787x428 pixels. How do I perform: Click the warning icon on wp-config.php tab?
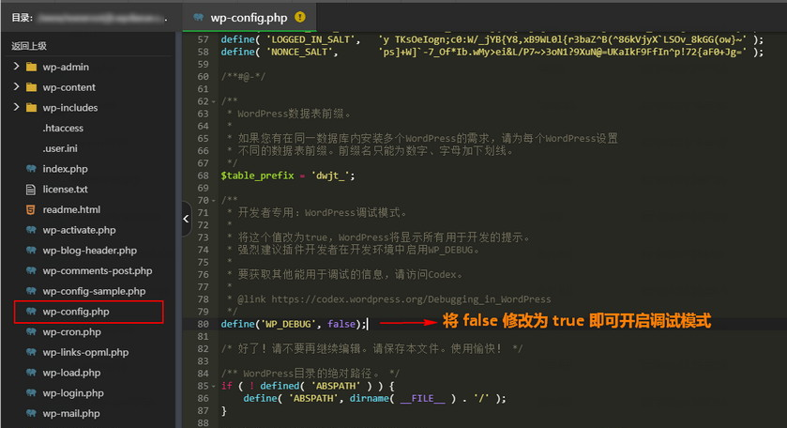tap(299, 17)
